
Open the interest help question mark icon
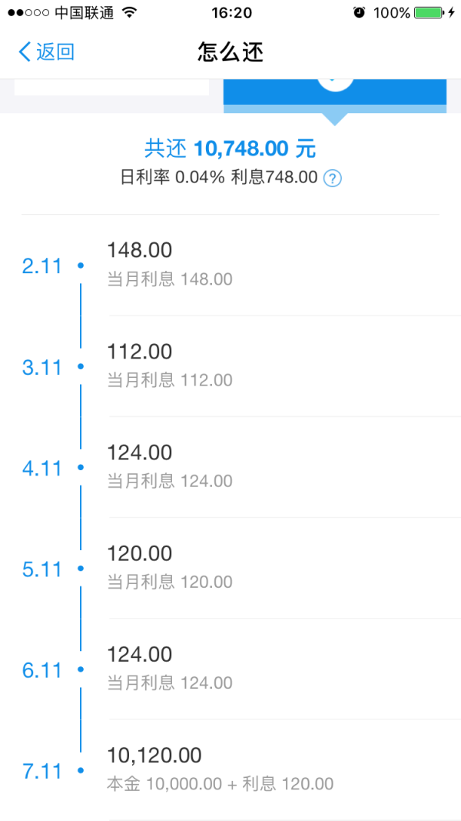pyautogui.click(x=331, y=177)
